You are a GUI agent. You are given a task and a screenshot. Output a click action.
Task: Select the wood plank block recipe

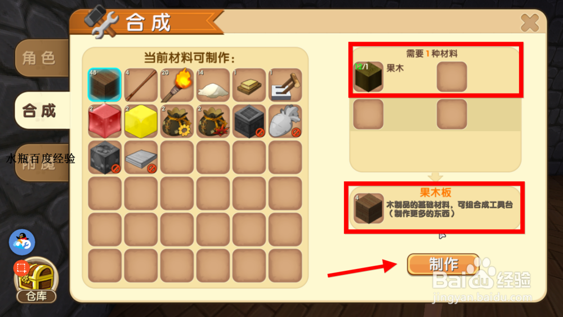tap(105, 84)
